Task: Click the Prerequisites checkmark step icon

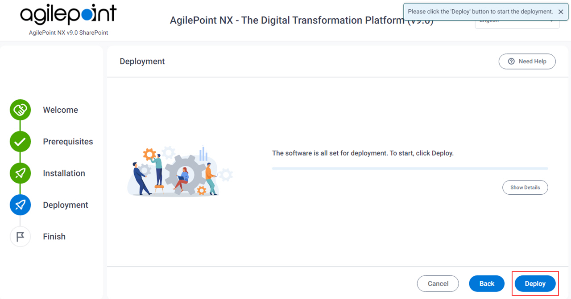Action: [x=20, y=142]
